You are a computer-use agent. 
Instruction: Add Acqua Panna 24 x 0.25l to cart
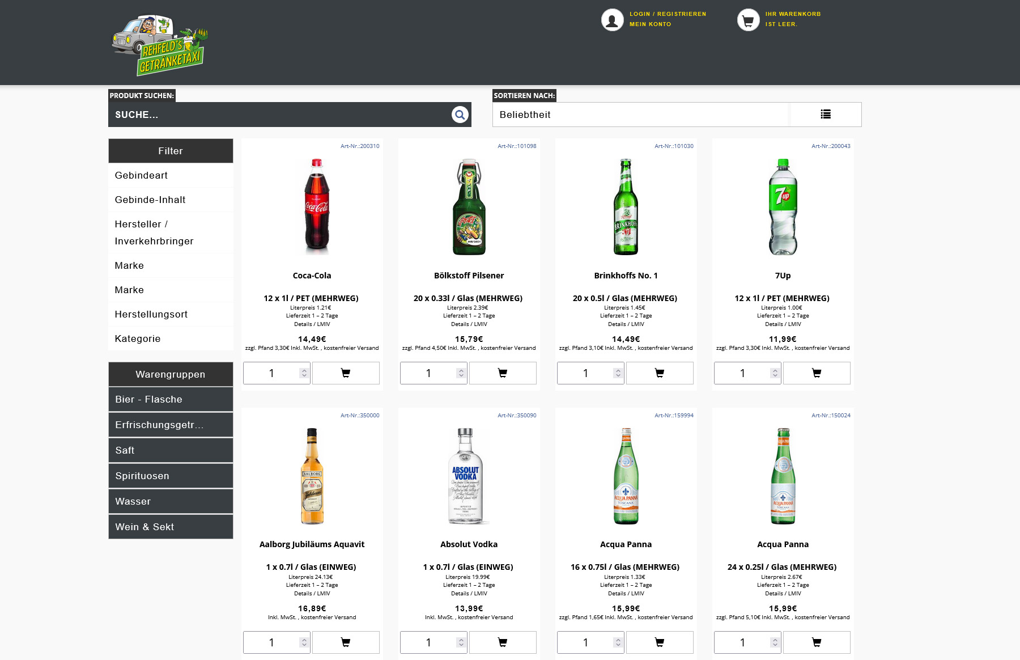[817, 642]
